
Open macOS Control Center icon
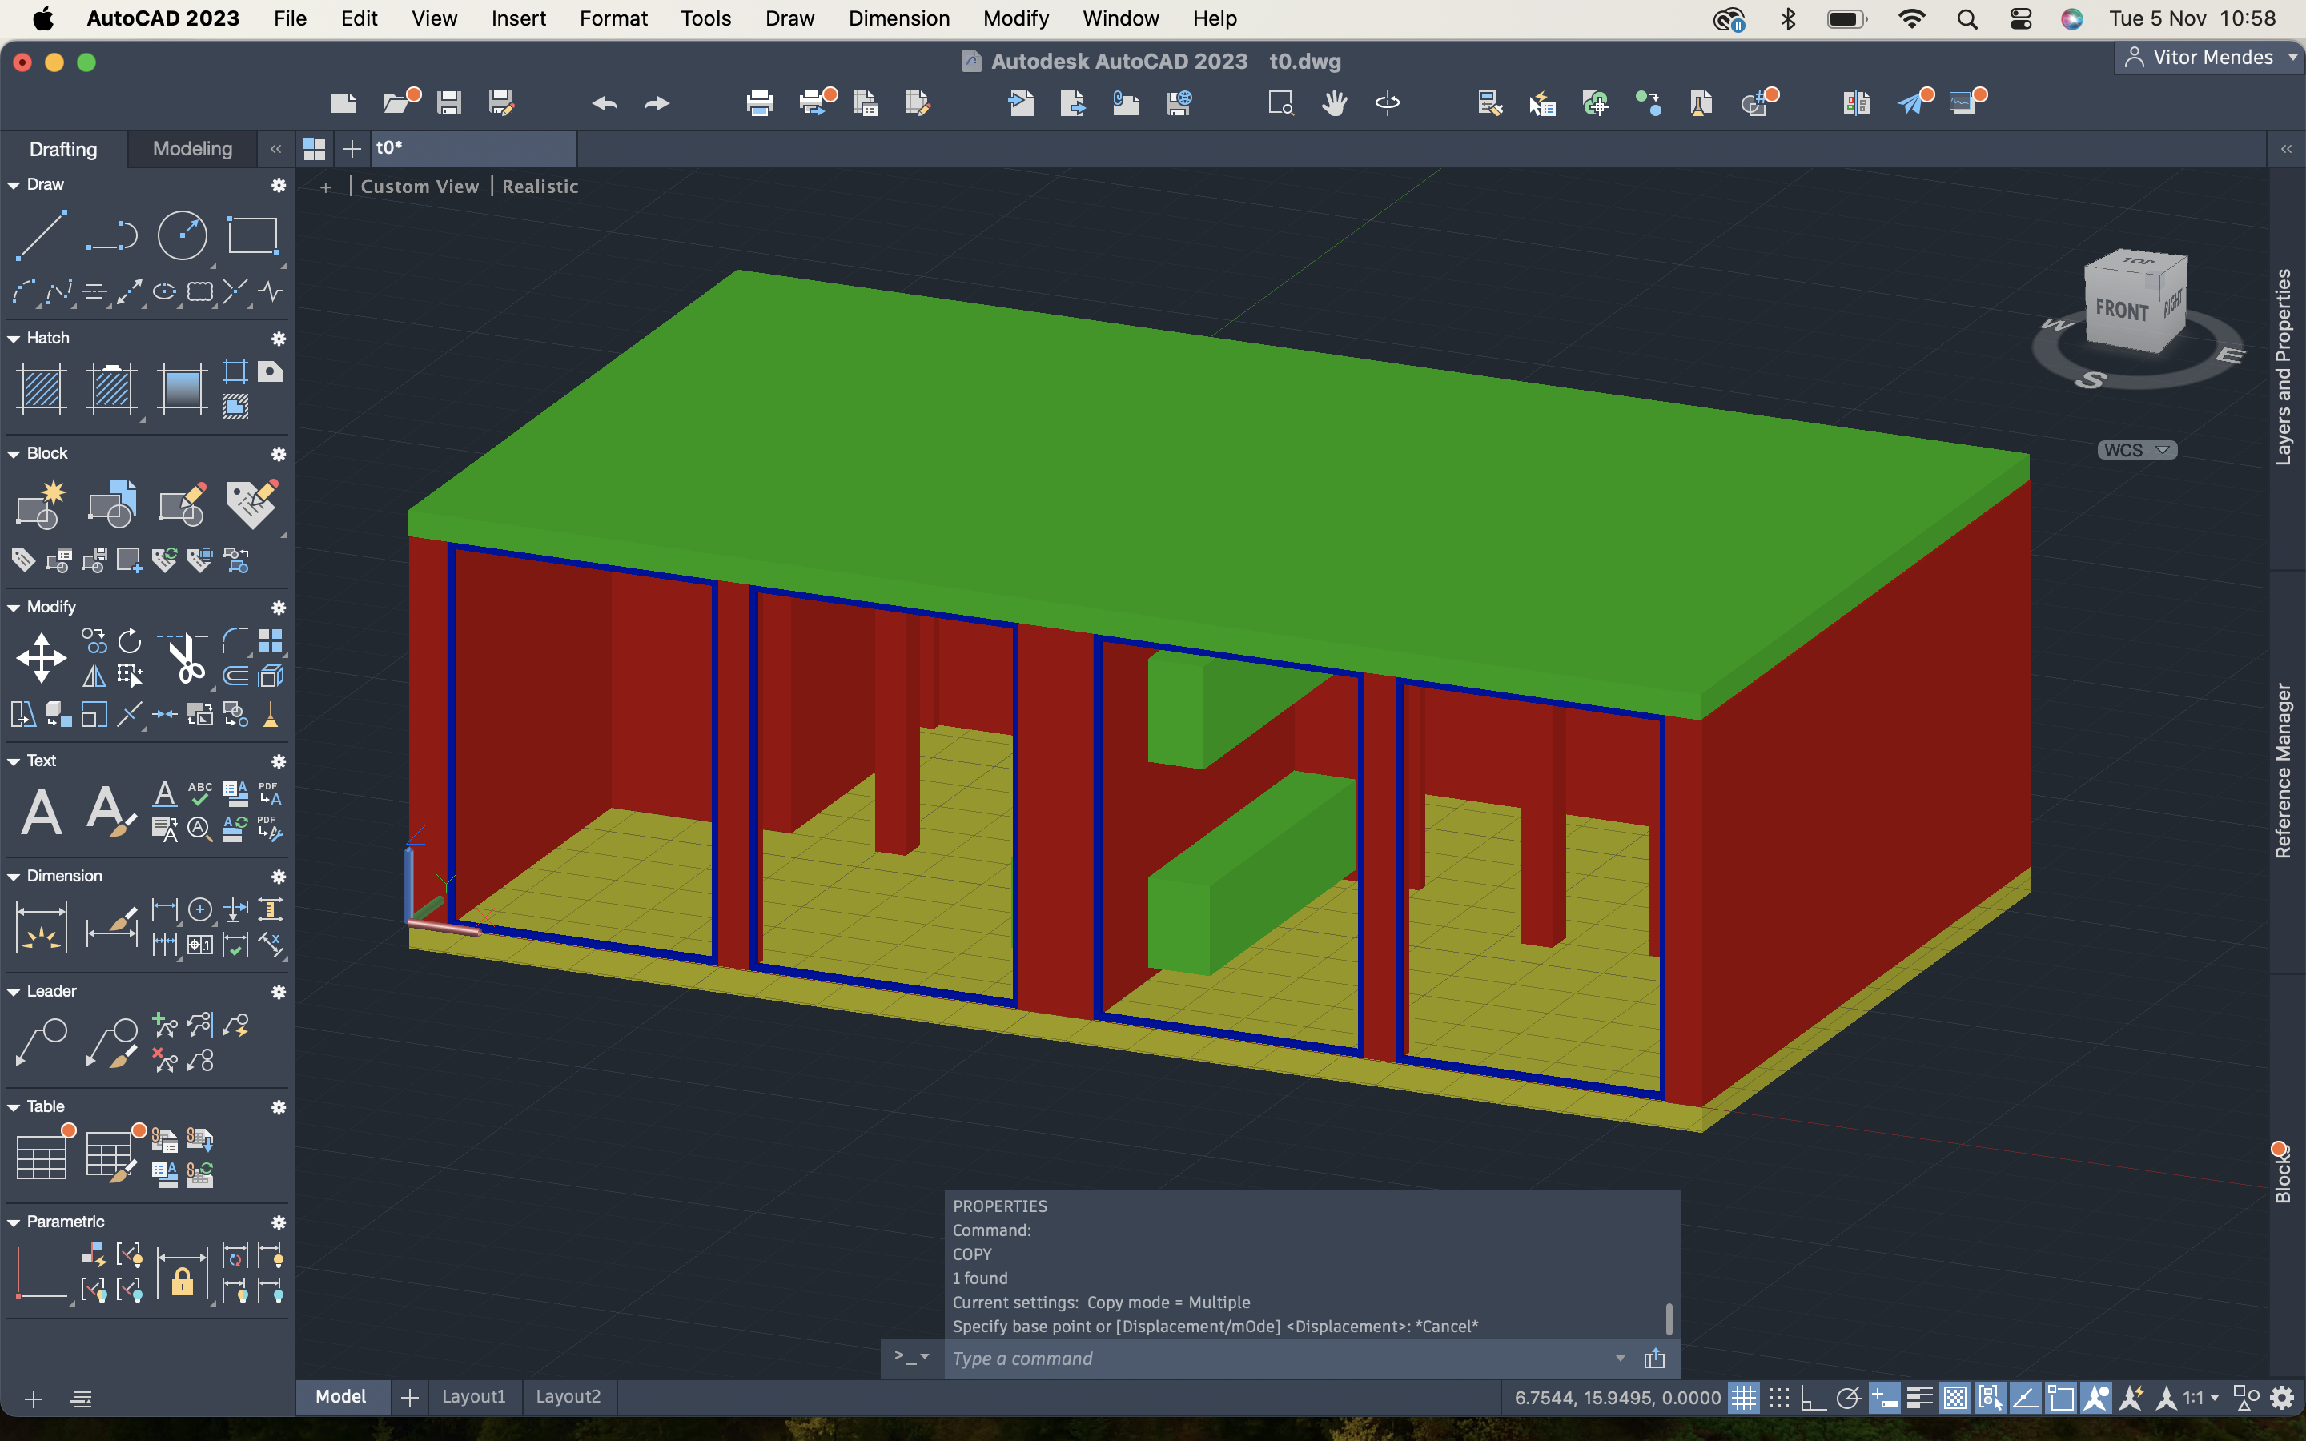[x=2020, y=19]
